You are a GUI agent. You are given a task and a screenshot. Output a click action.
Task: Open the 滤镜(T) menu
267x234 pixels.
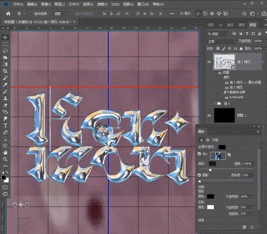102,4
